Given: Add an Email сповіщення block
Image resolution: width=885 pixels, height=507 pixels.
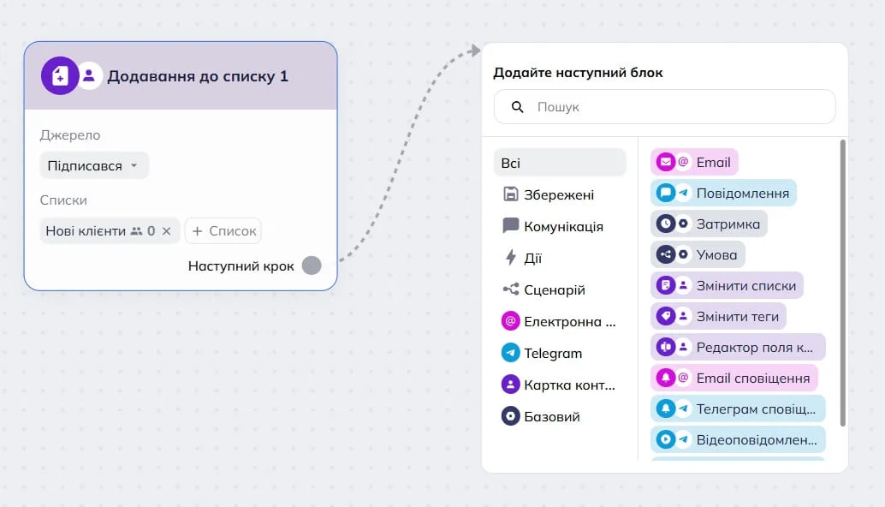Looking at the screenshot, I should (734, 379).
